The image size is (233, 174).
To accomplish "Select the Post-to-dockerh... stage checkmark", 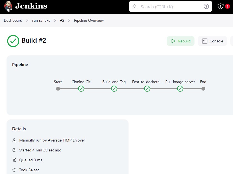I will tap(147, 89).
